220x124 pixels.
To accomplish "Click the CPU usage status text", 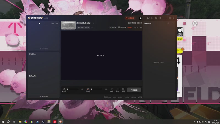I will coord(126,97).
